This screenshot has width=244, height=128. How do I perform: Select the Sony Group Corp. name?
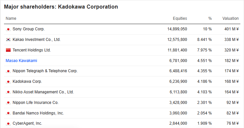point(29,29)
